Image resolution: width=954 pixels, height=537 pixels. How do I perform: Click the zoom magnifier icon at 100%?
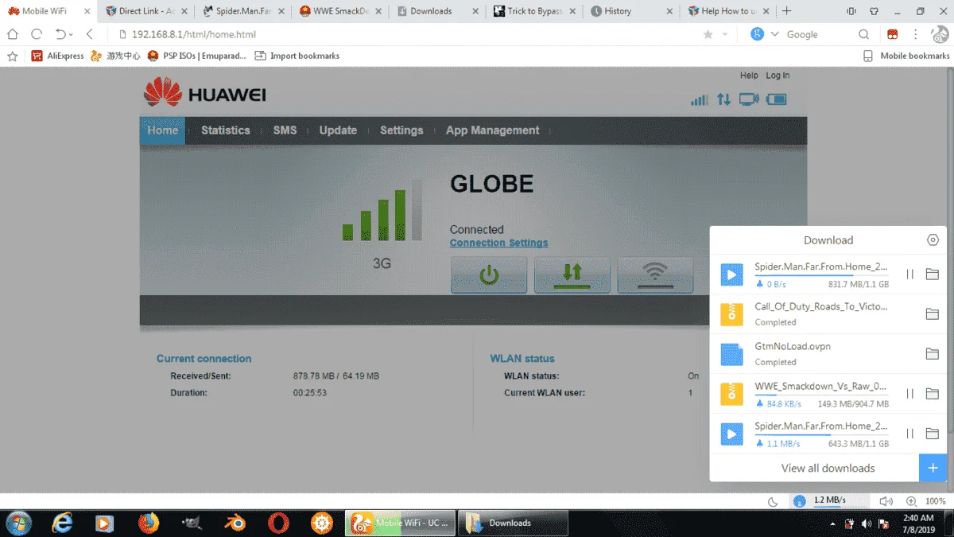point(911,501)
